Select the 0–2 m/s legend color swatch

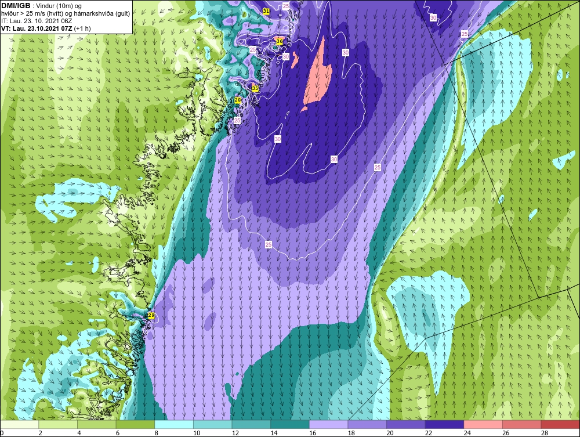tap(19, 424)
